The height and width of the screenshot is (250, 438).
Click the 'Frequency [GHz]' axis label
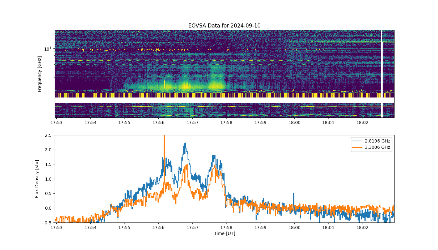coord(40,74)
